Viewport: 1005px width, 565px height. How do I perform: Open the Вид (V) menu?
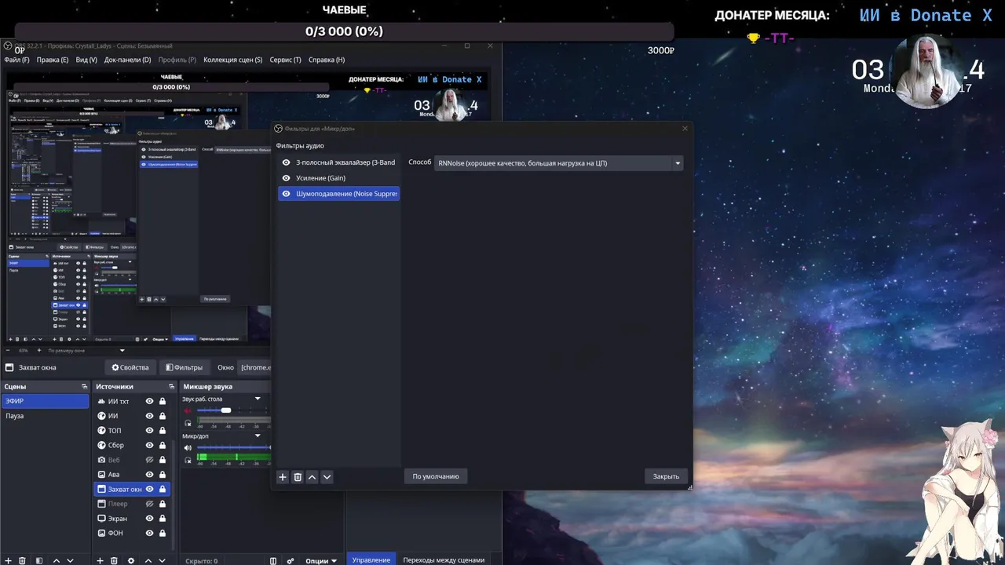pyautogui.click(x=86, y=60)
